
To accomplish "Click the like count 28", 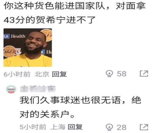I will point(122,127).
